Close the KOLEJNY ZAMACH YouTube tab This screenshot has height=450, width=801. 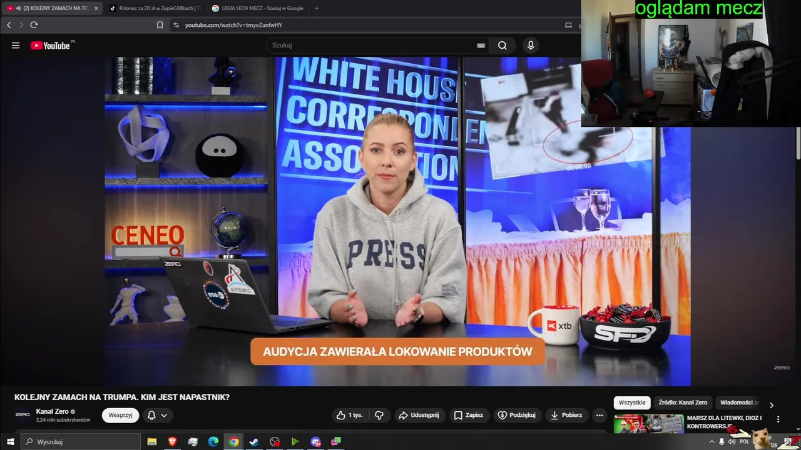(x=96, y=8)
